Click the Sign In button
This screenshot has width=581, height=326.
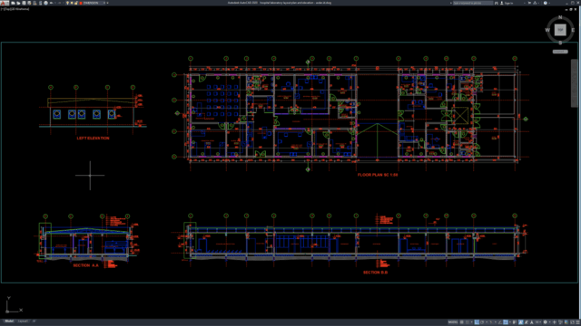coord(507,3)
